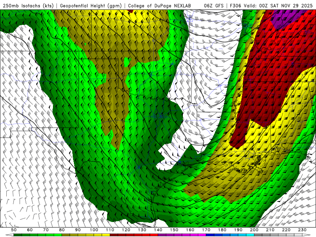Click the 110 label on the color scale
316x237 pixels.
110,230
